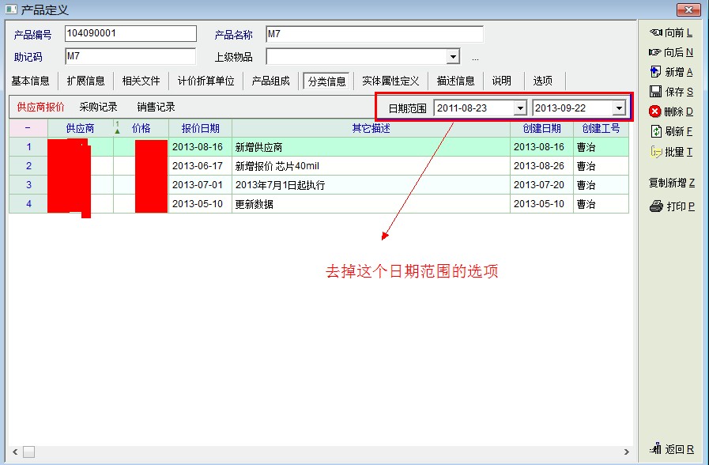709x465 pixels.
Task: Open the start date 2011-08-23 dropdown
Action: 520,108
